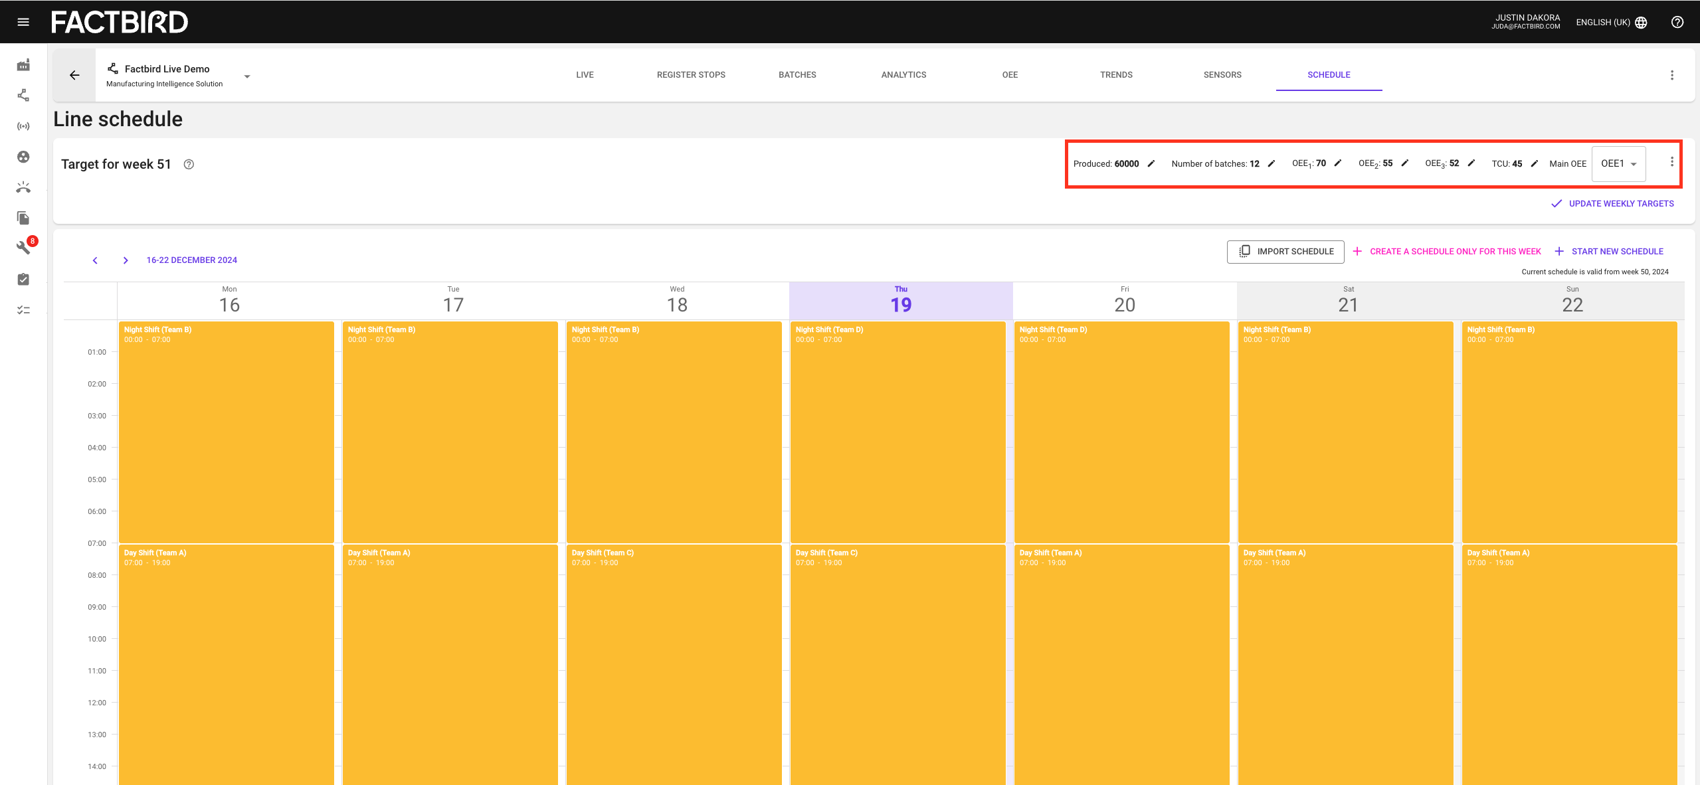Open Justin Dakora user profile
The image size is (1700, 785).
[x=1527, y=22]
